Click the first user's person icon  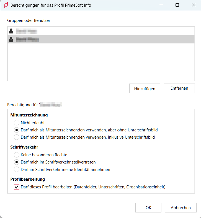(11, 31)
